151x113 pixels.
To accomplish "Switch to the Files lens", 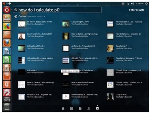I will pos(80,108).
